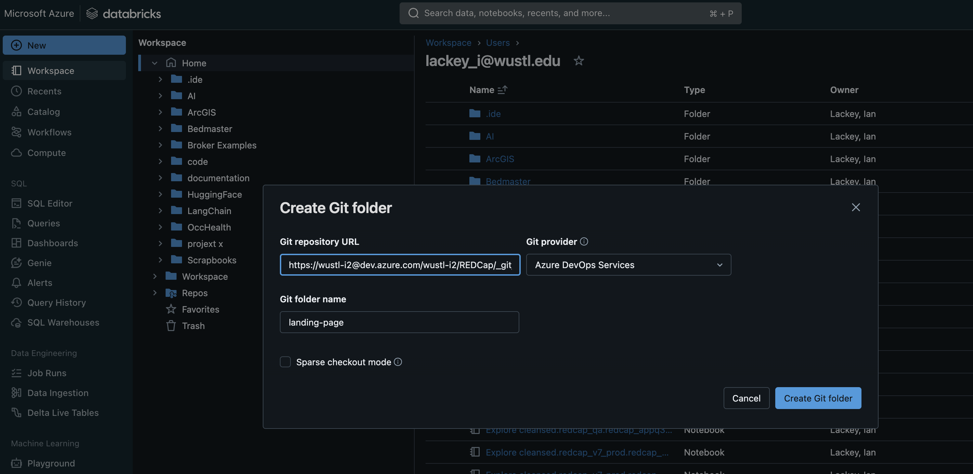Select the Bedmaster folder in tree

tap(210, 129)
